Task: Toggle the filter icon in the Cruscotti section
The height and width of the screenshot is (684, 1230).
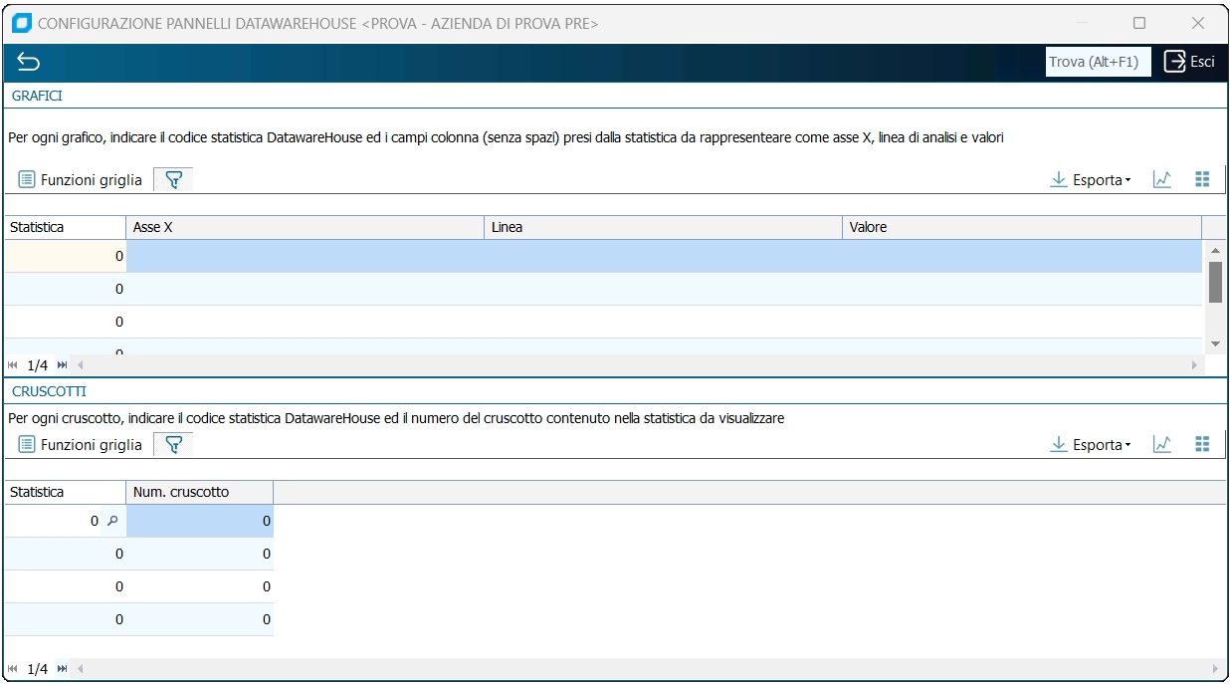Action: pos(173,445)
